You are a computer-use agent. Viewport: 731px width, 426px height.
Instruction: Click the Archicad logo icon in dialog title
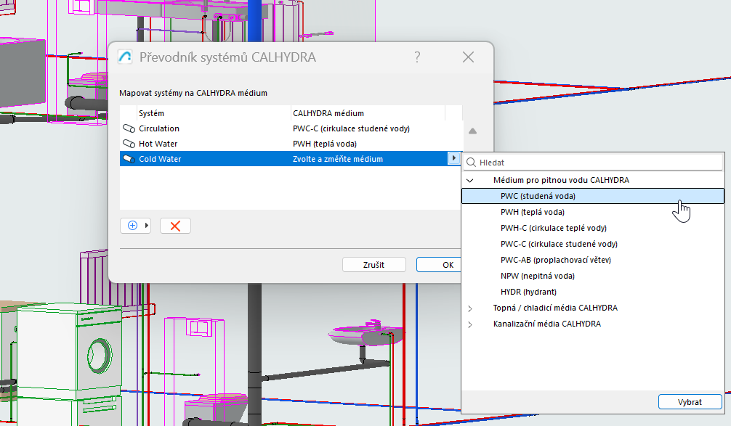(124, 57)
